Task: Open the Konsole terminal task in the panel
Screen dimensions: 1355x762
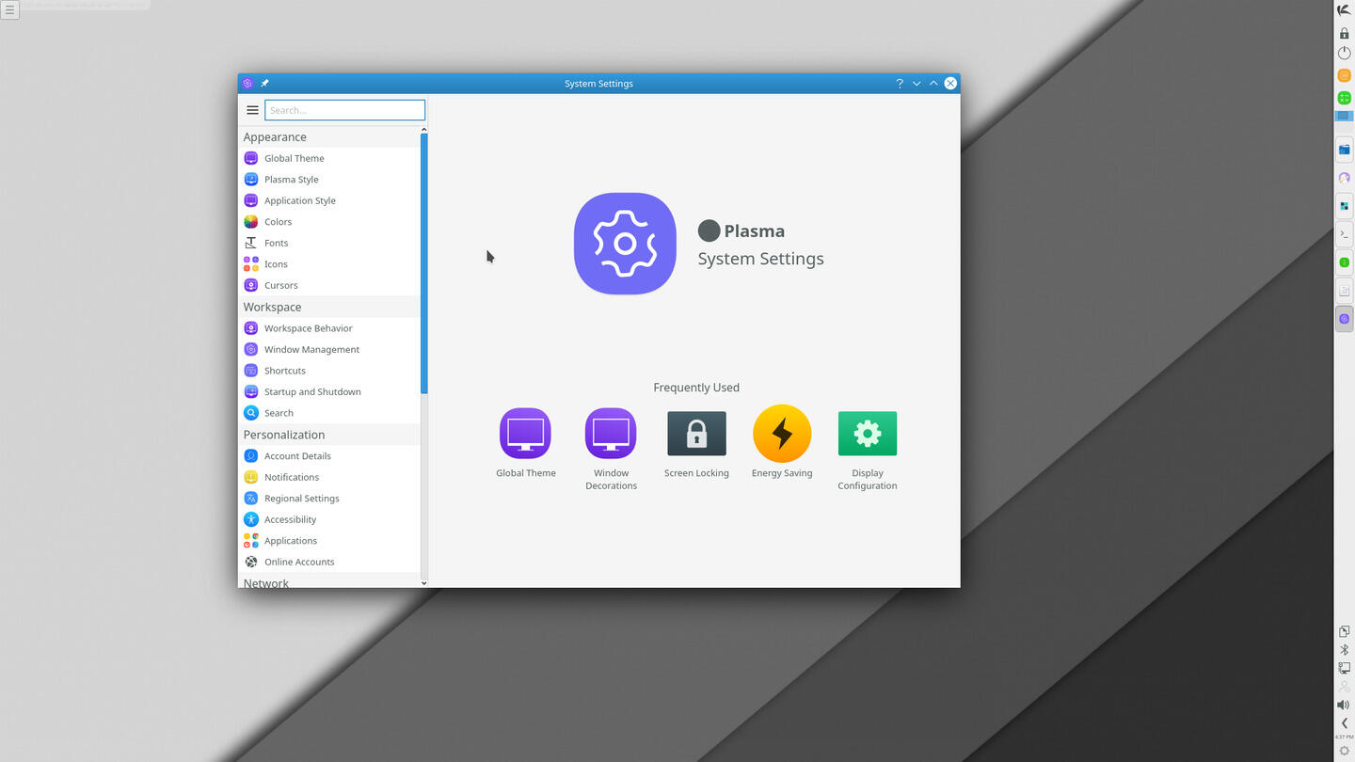Action: click(1344, 233)
